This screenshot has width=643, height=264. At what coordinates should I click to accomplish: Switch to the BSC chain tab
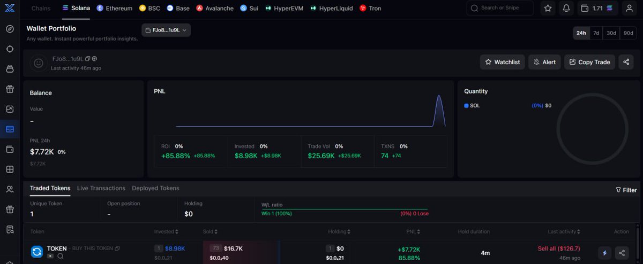point(149,8)
